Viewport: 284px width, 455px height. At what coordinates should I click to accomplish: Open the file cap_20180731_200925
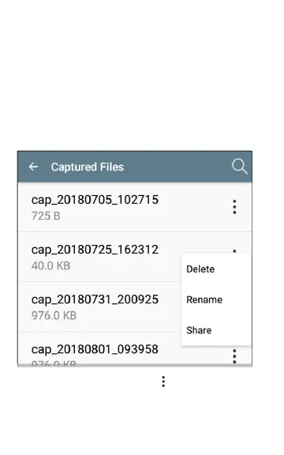(99, 306)
